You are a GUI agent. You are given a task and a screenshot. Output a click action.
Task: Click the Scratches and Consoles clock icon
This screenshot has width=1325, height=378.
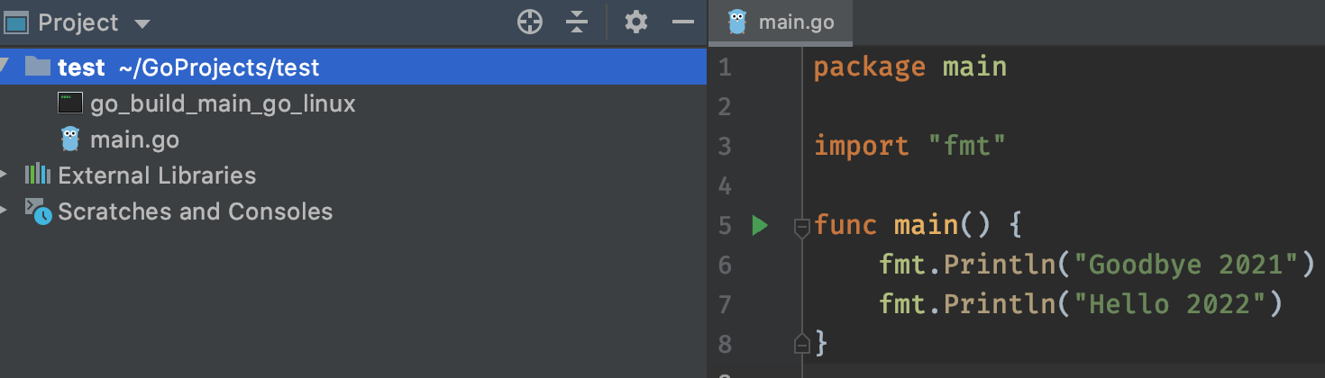(38, 211)
